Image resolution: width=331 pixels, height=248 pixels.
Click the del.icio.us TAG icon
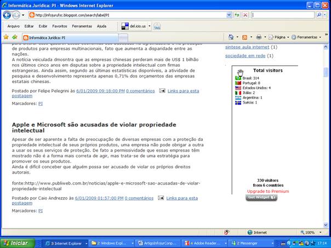pyautogui.click(x=157, y=26)
